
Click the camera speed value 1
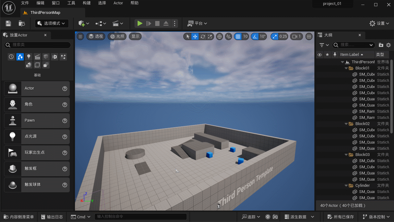[x=296, y=36]
